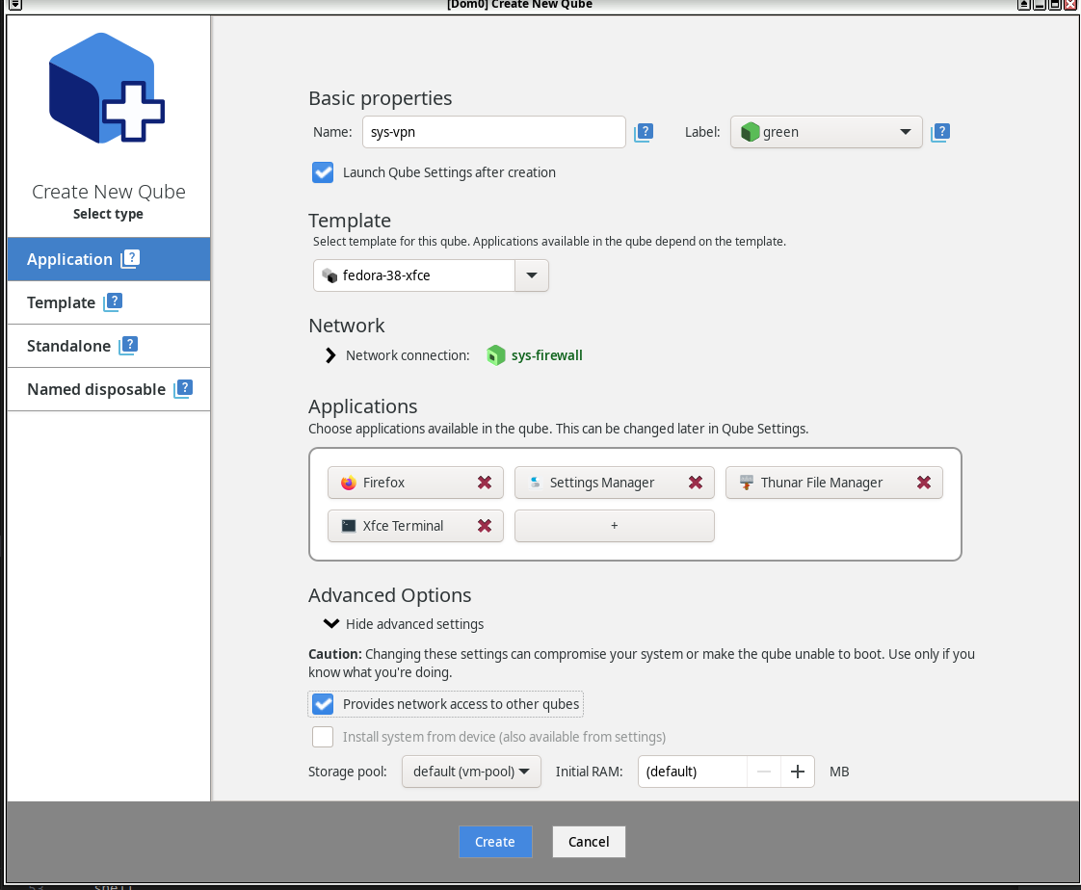Image resolution: width=1081 pixels, height=890 pixels.
Task: Click the Create button
Action: (x=494, y=842)
